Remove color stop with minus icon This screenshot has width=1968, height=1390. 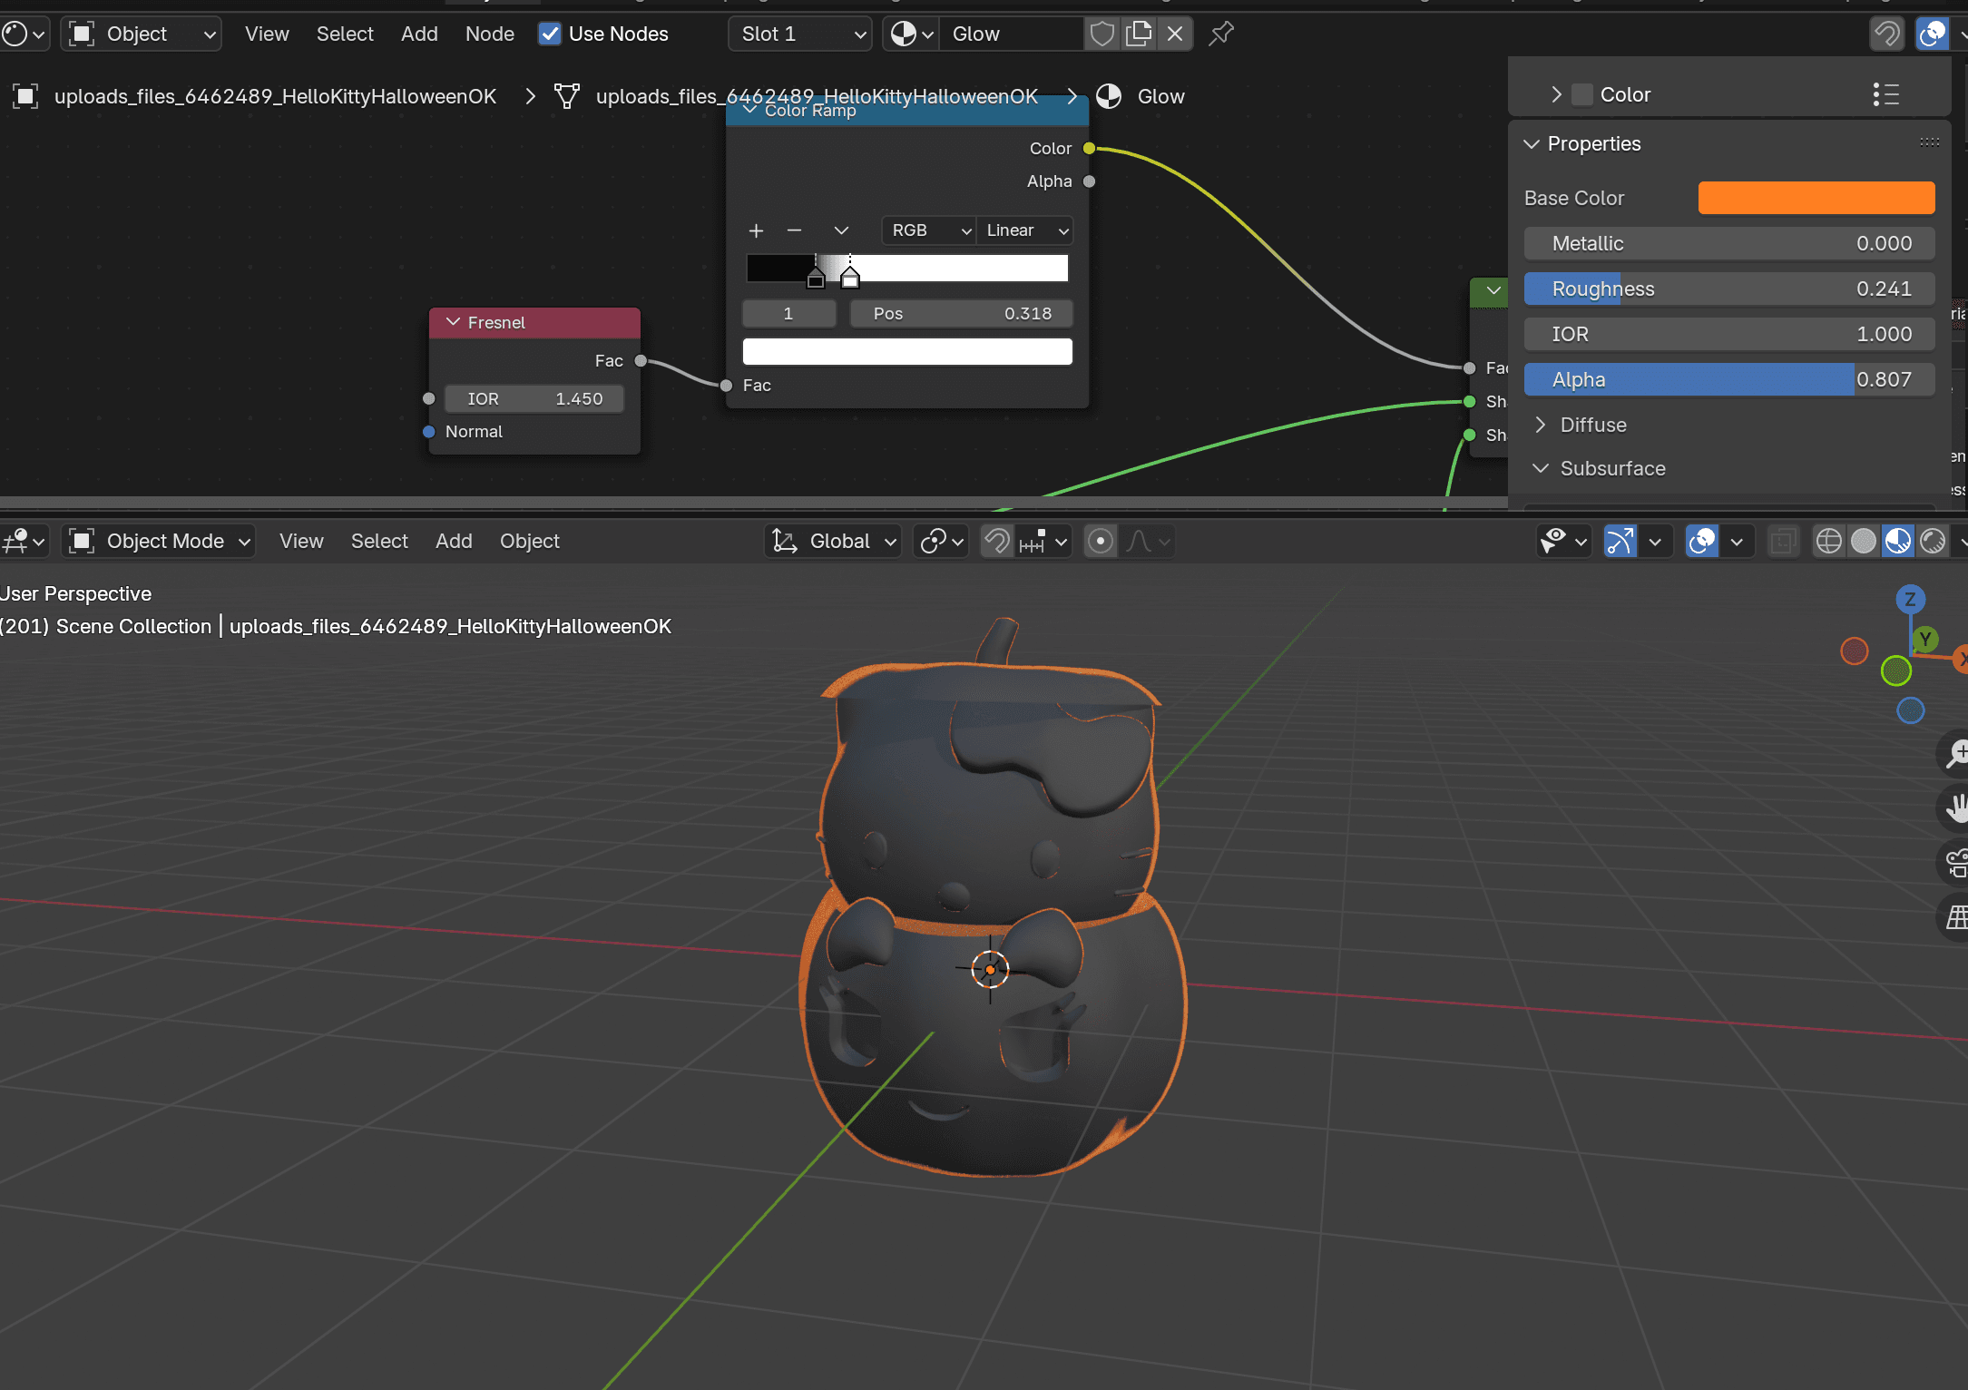pos(794,230)
